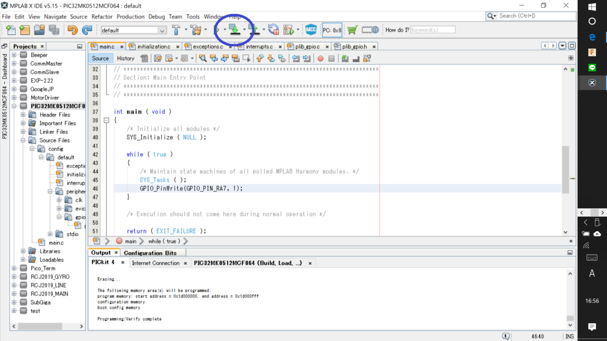Click the Output window vertical scrollbar

click(570, 299)
